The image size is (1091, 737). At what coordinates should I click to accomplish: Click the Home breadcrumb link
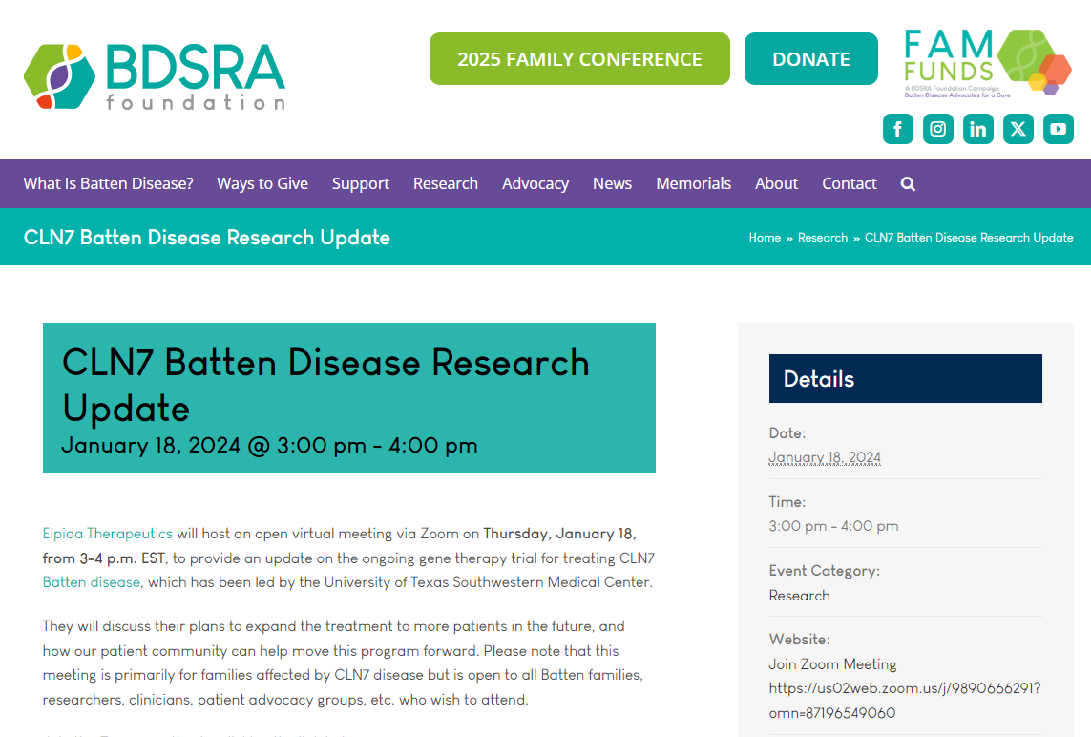coord(765,238)
